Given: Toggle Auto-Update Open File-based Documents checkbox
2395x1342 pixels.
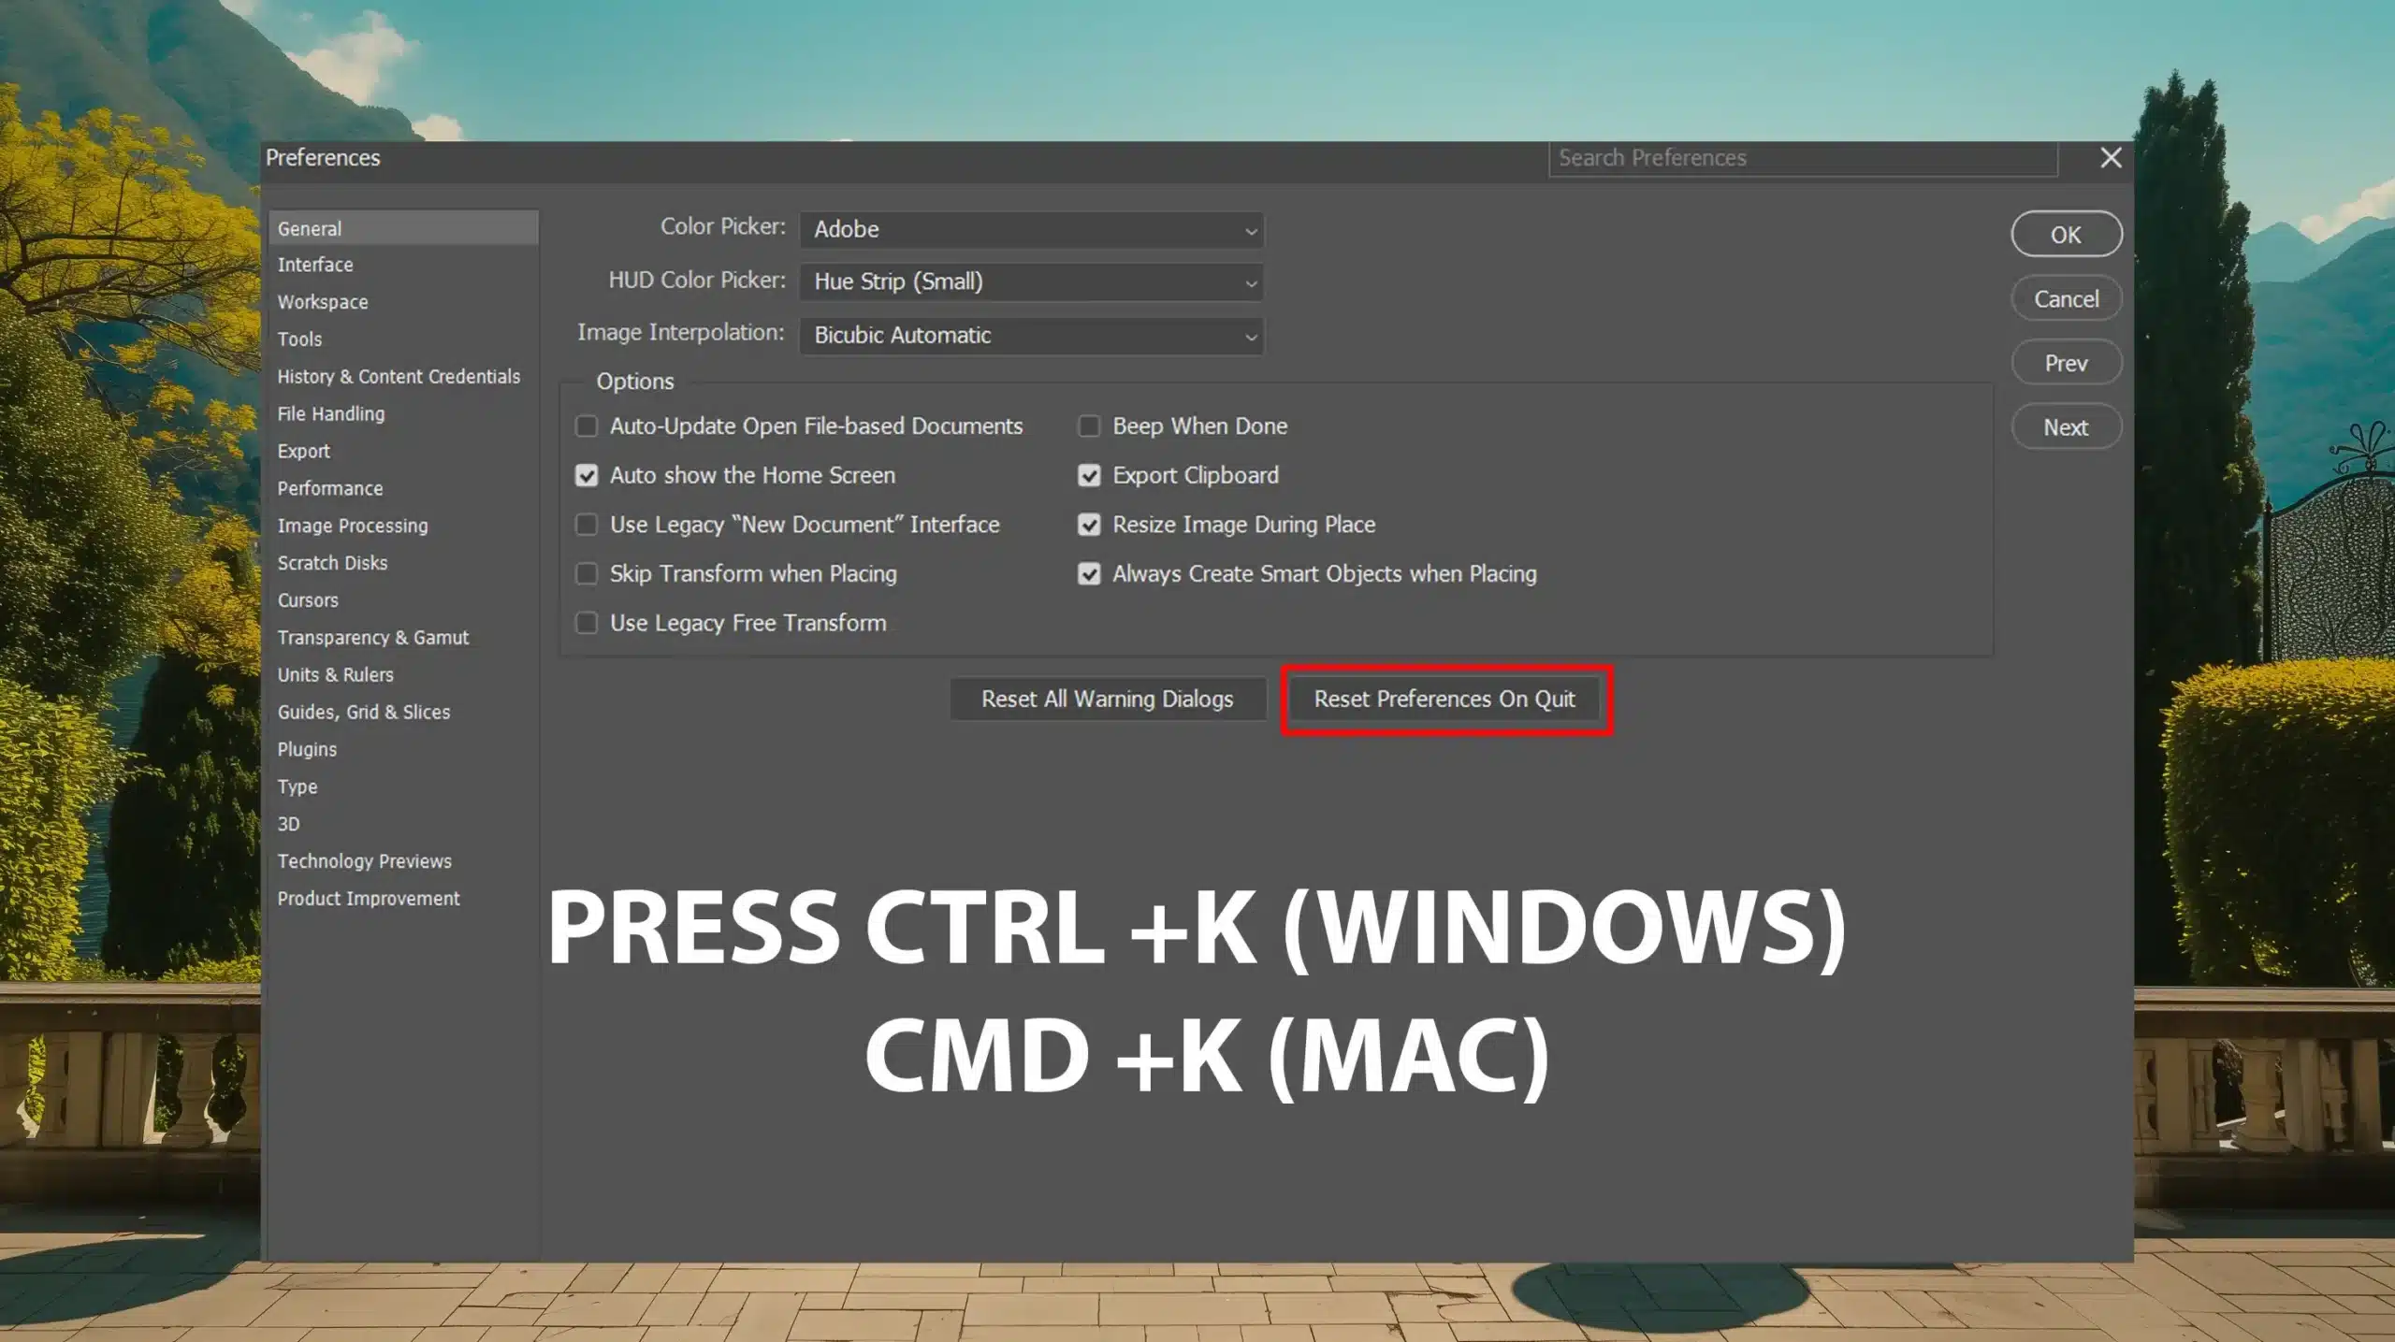Looking at the screenshot, I should (588, 426).
